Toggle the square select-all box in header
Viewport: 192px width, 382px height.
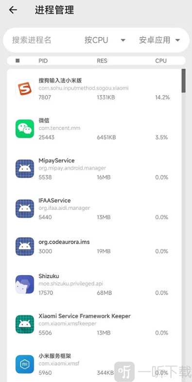(17, 61)
